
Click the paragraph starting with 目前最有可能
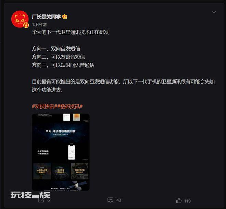[x=123, y=86]
